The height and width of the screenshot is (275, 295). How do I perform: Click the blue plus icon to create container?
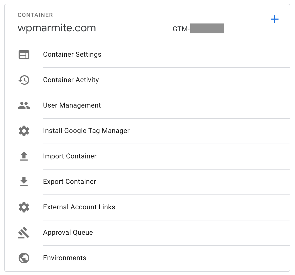[x=275, y=19]
